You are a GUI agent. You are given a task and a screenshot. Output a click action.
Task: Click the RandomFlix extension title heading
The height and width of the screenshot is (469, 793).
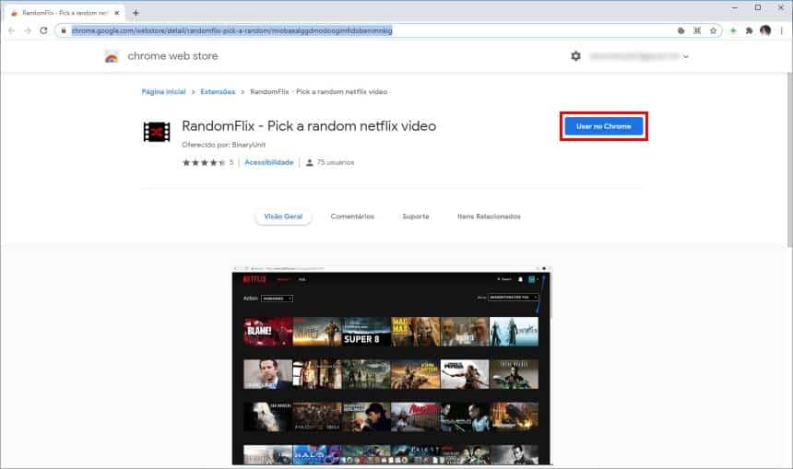[x=309, y=126]
